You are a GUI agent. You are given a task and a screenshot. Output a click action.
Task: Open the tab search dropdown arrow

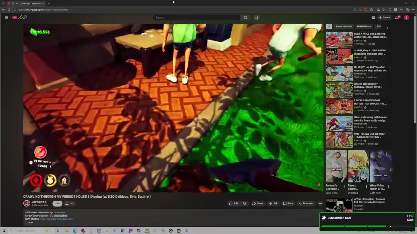3,3
